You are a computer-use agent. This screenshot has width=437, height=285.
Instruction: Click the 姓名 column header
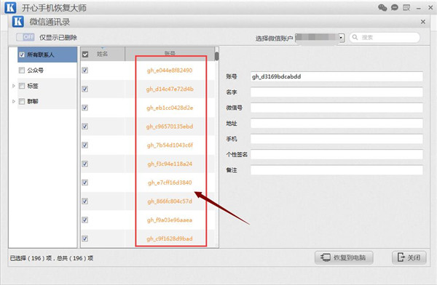[102, 54]
